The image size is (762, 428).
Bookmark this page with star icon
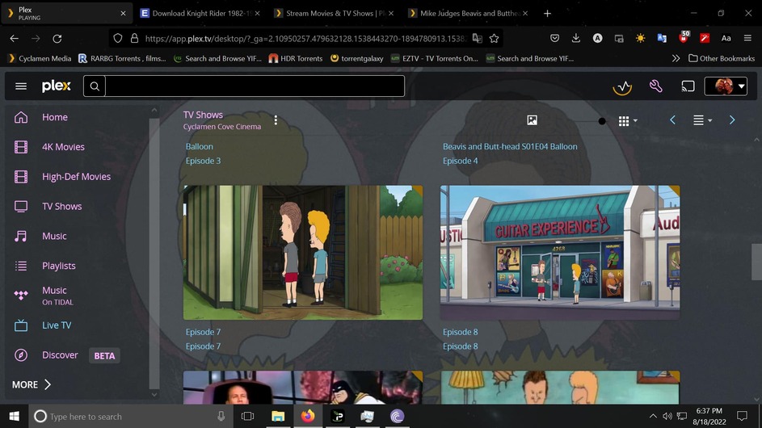pyautogui.click(x=495, y=39)
